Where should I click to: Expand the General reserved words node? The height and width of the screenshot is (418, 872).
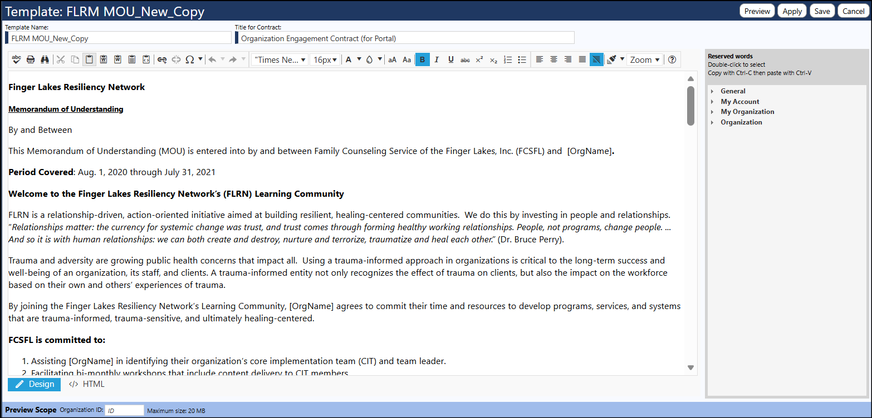point(712,91)
